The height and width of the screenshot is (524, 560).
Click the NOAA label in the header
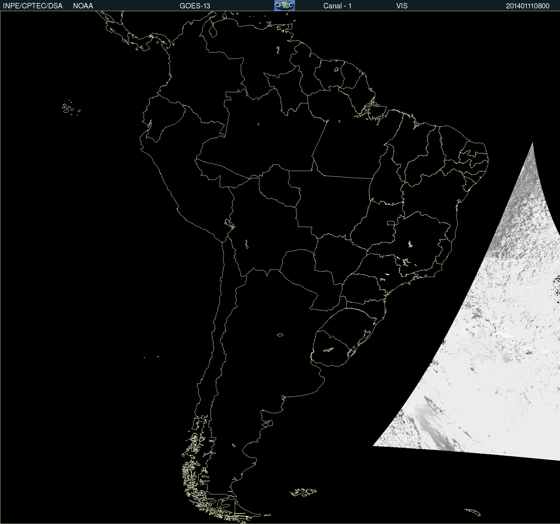tap(83, 6)
